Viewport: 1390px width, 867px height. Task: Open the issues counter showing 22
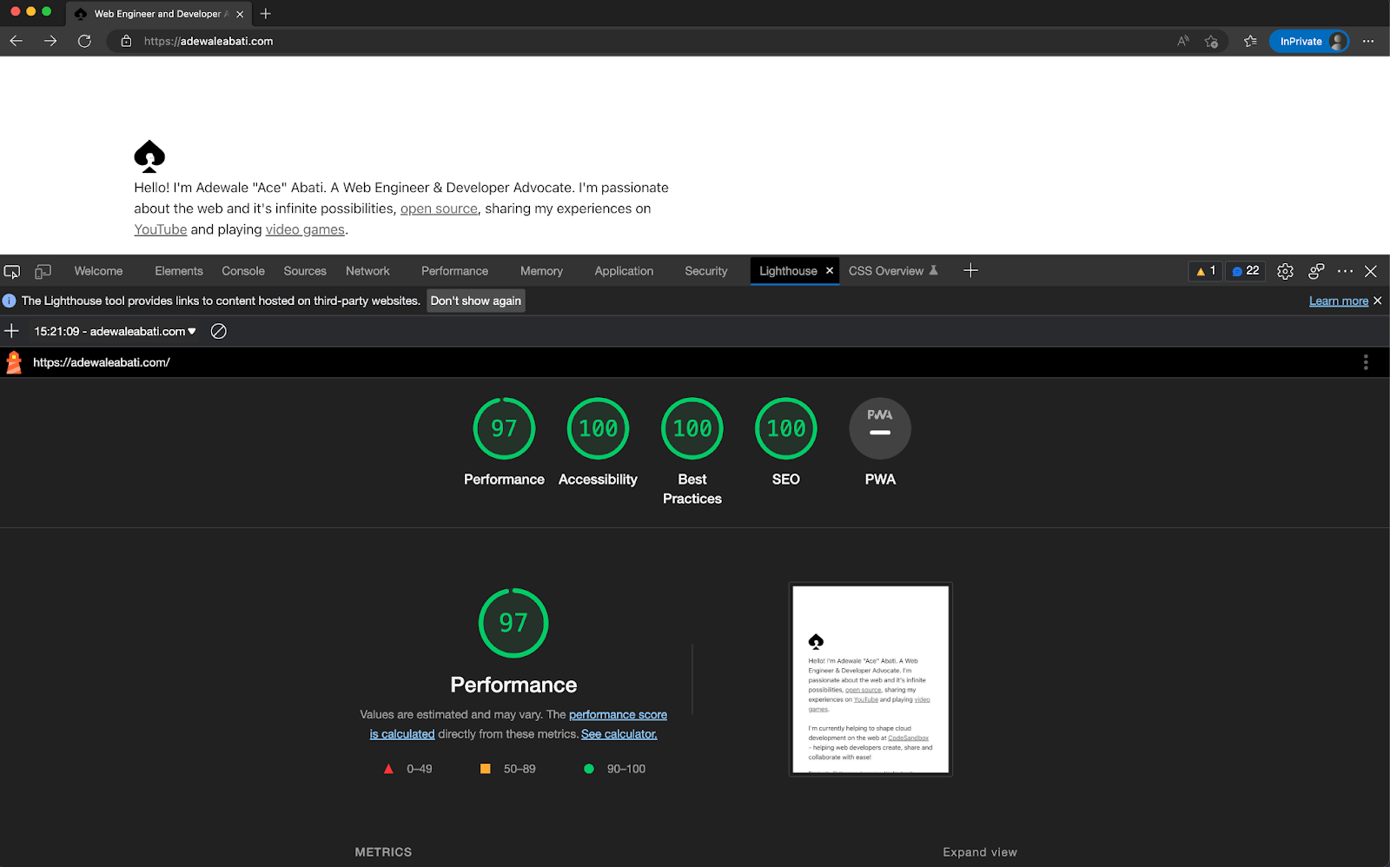pos(1245,271)
